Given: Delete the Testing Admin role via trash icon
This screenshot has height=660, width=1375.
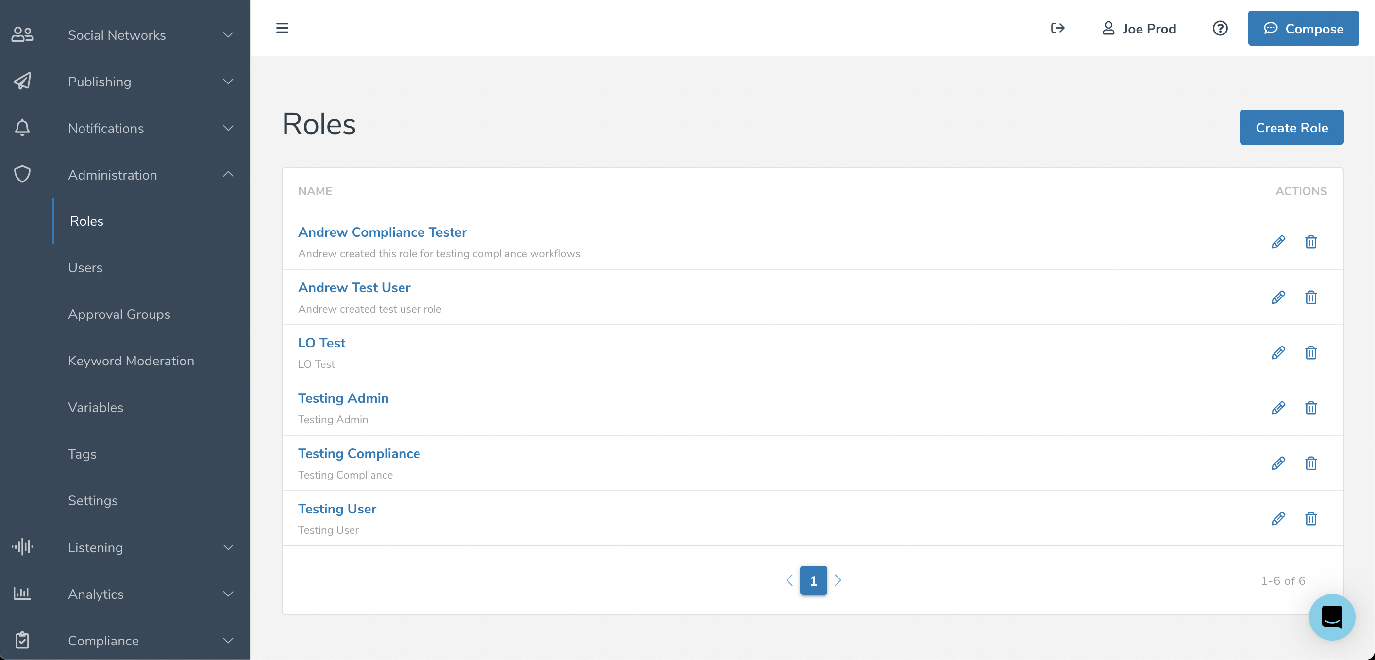Looking at the screenshot, I should click(x=1310, y=408).
